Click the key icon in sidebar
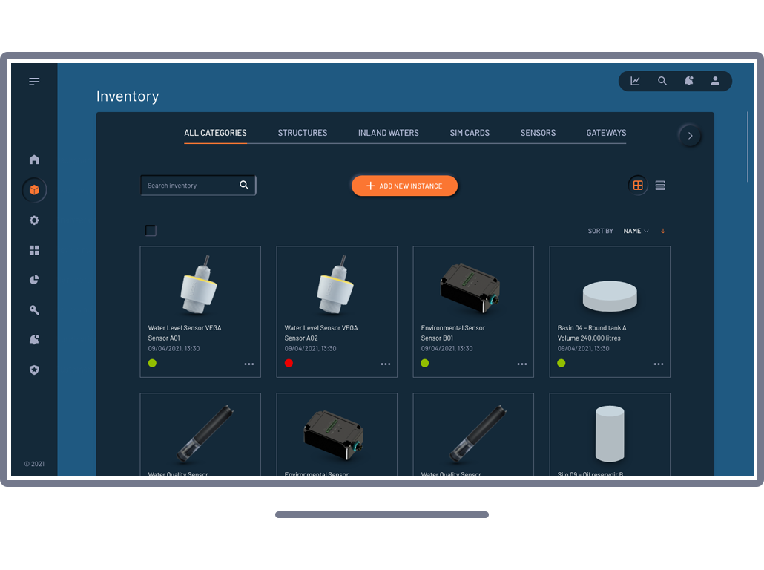This screenshot has height=570, width=764. (x=34, y=310)
